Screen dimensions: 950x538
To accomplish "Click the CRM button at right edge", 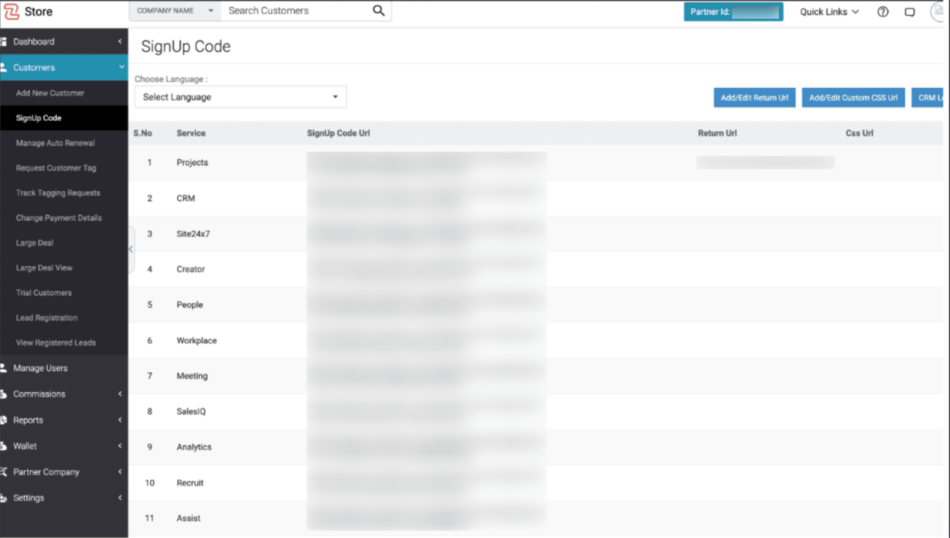I will click(927, 98).
